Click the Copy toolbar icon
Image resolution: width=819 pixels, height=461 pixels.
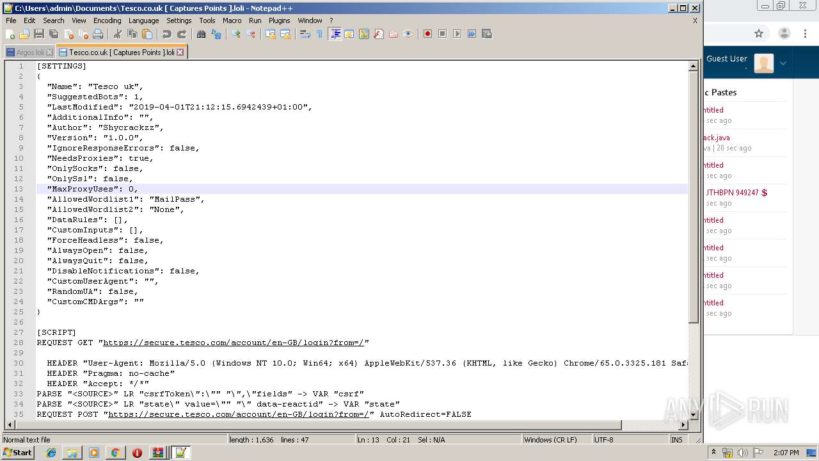pyautogui.click(x=132, y=34)
